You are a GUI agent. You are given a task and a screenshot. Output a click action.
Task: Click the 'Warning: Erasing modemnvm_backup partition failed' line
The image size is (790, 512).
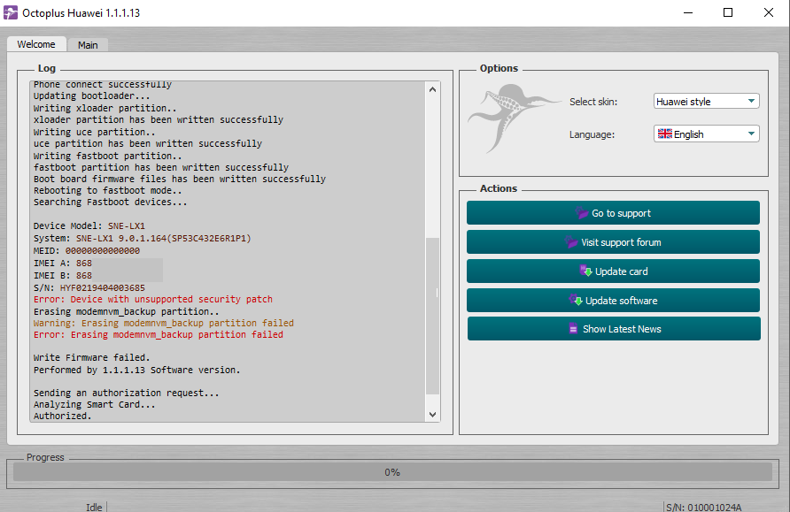tap(163, 323)
